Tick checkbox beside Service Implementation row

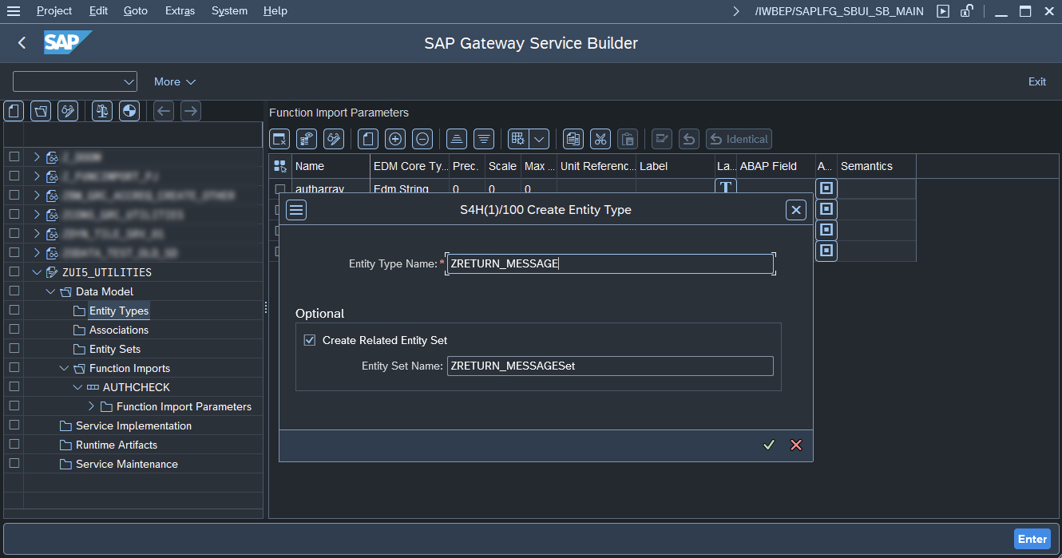point(14,425)
